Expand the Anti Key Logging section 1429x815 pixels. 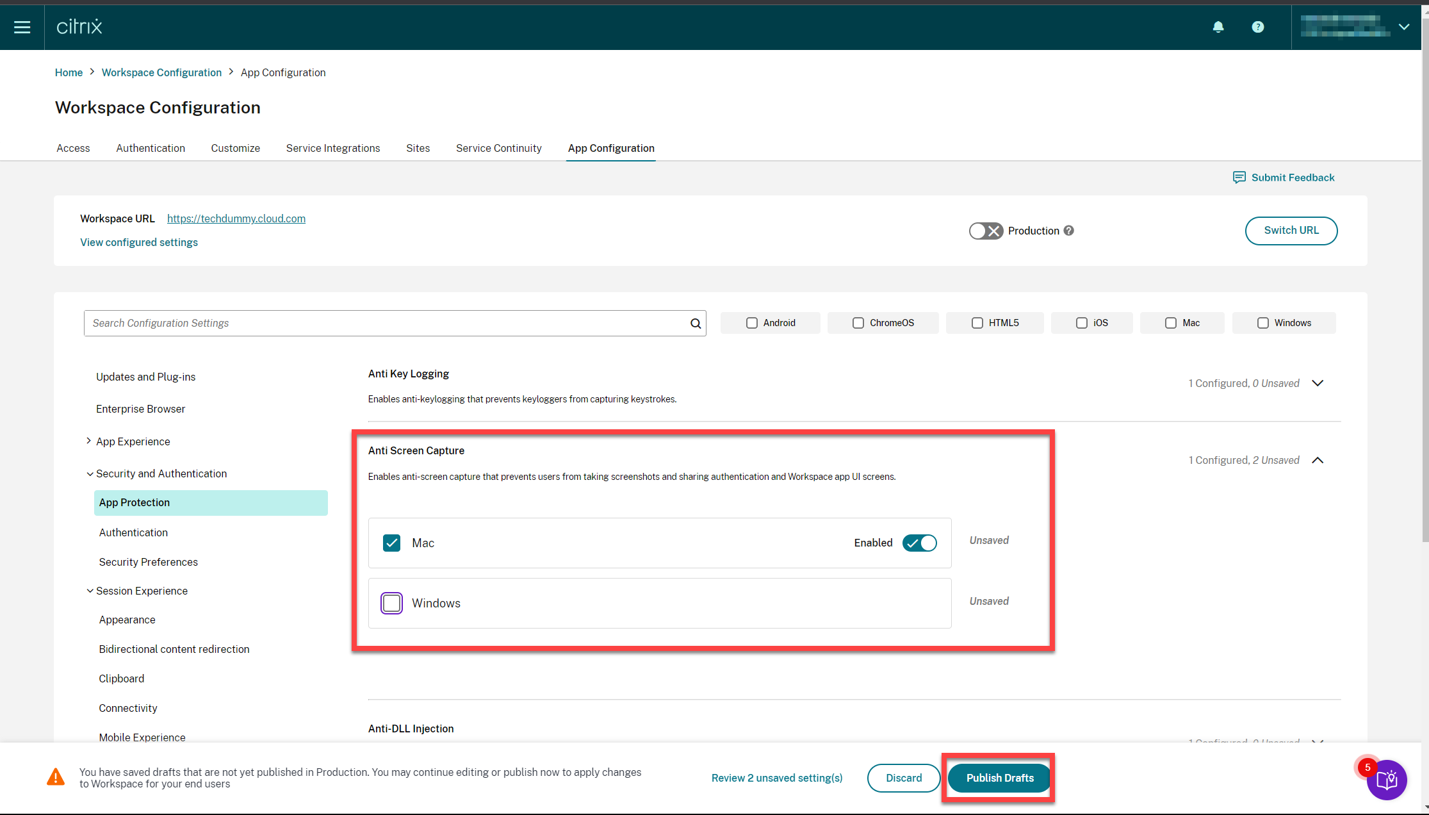pyautogui.click(x=1318, y=383)
